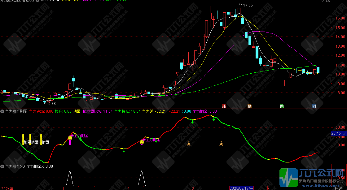Click the 6.88 low price label
This screenshot has height=190, width=347.
click(x=52, y=103)
